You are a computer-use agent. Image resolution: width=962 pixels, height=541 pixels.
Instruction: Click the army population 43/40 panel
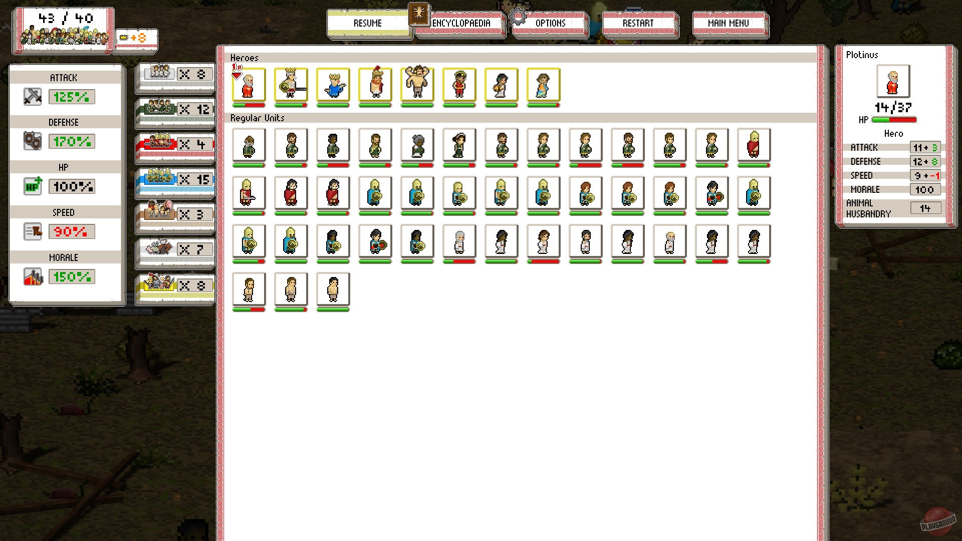tap(63, 29)
